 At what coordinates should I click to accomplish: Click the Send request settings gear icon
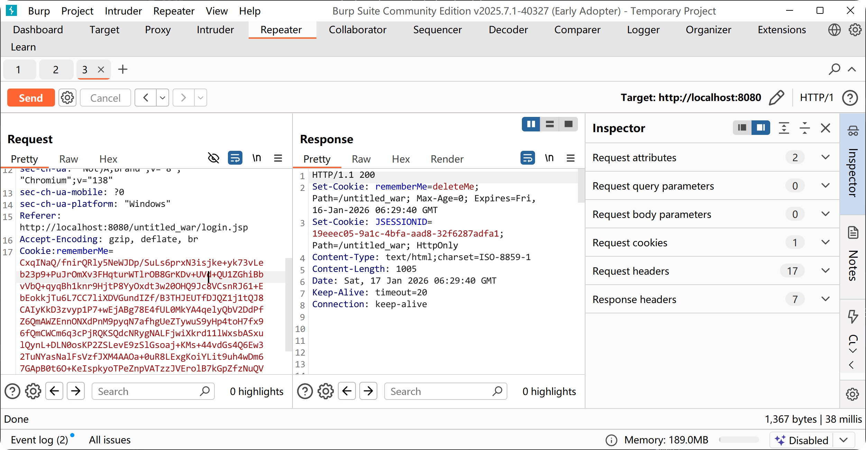pyautogui.click(x=67, y=98)
